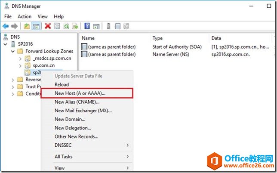277x173 pixels.
Task: Maximize the DNS Manager window
Action: pos(269,6)
